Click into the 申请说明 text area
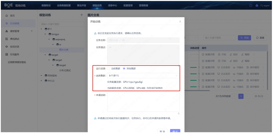This screenshot has height=133, width=273. 143,102
